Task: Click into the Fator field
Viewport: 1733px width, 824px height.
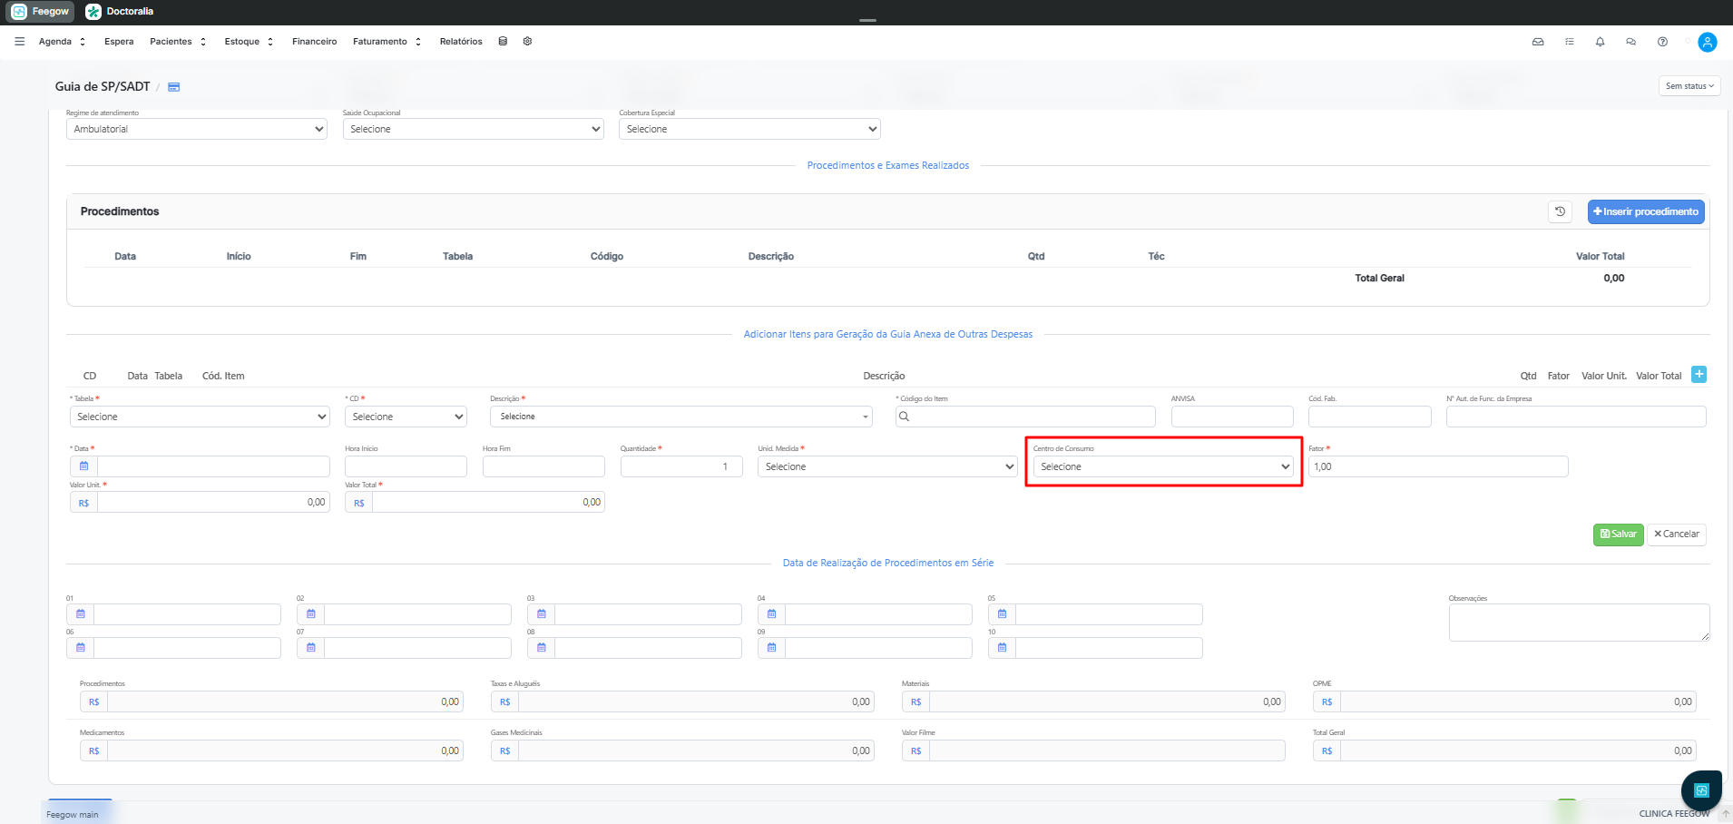Action: point(1438,466)
